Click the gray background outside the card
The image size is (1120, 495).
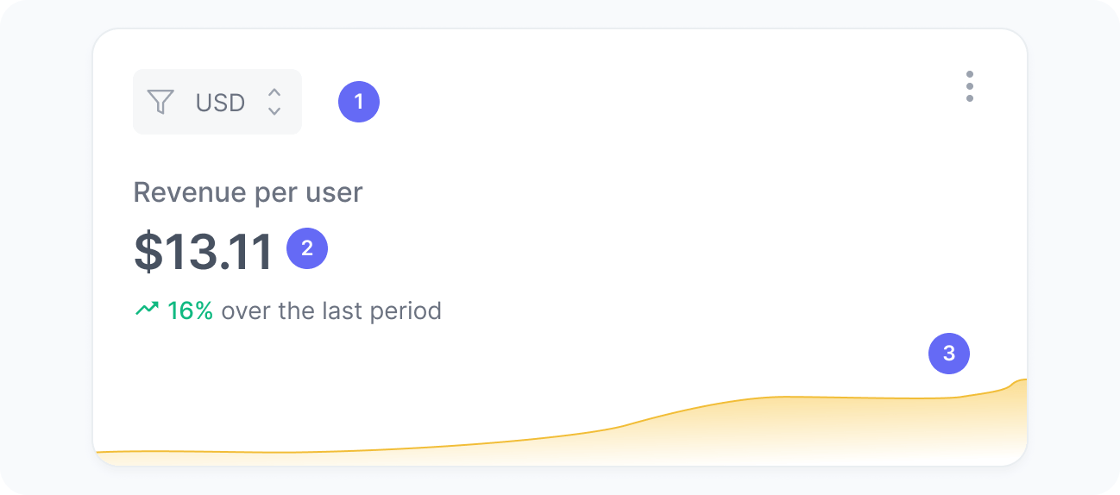click(43, 259)
